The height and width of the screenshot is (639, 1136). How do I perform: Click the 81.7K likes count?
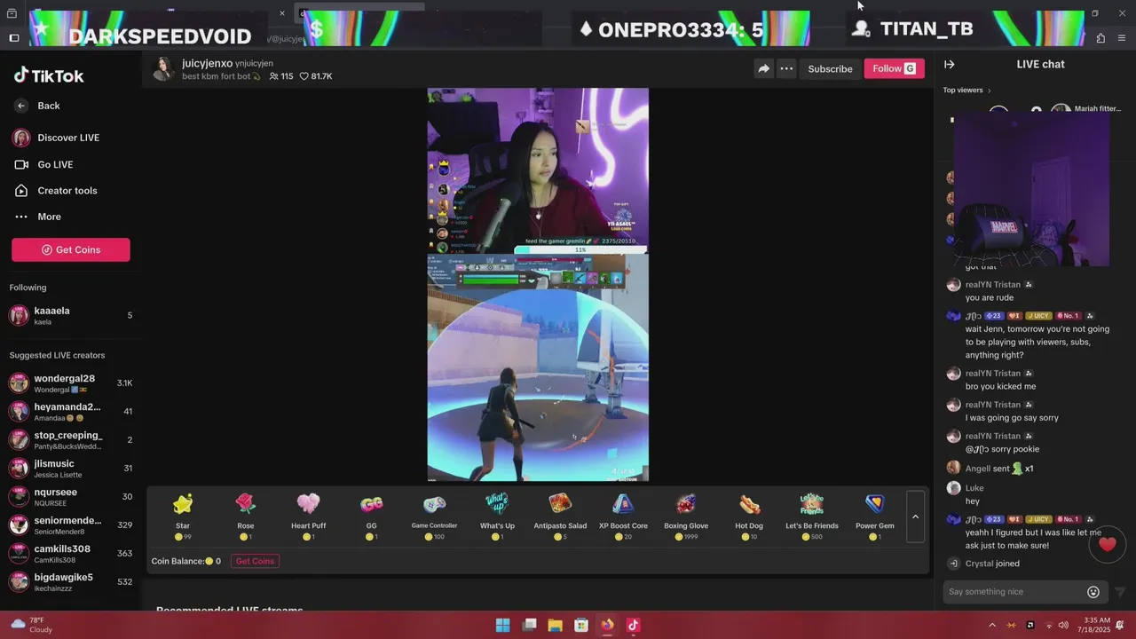click(x=316, y=76)
